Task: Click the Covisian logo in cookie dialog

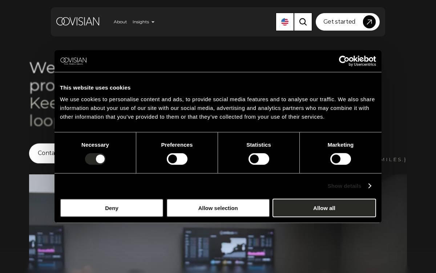Action: point(73,61)
